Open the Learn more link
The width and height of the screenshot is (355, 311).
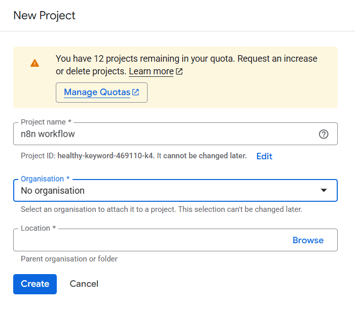[151, 72]
